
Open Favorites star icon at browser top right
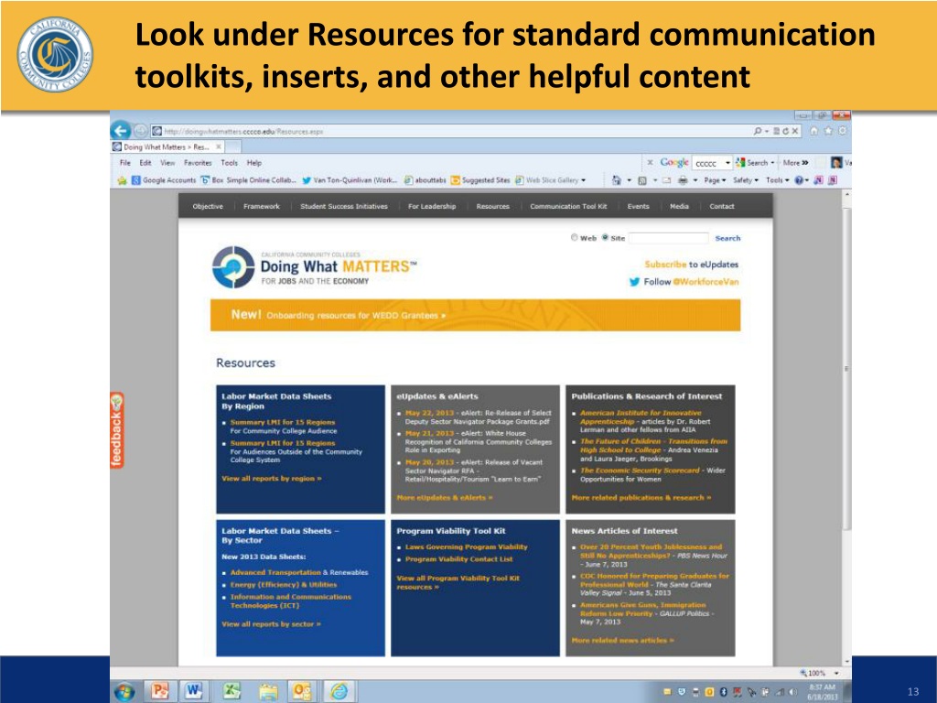click(828, 130)
